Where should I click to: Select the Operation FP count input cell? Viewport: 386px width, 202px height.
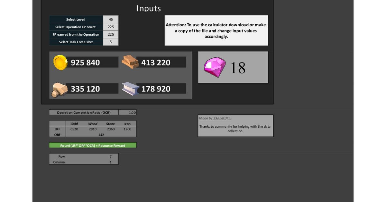(111, 27)
